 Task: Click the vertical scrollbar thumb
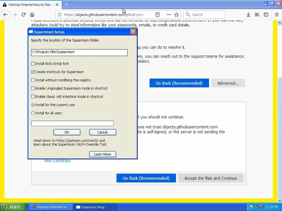[280, 138]
